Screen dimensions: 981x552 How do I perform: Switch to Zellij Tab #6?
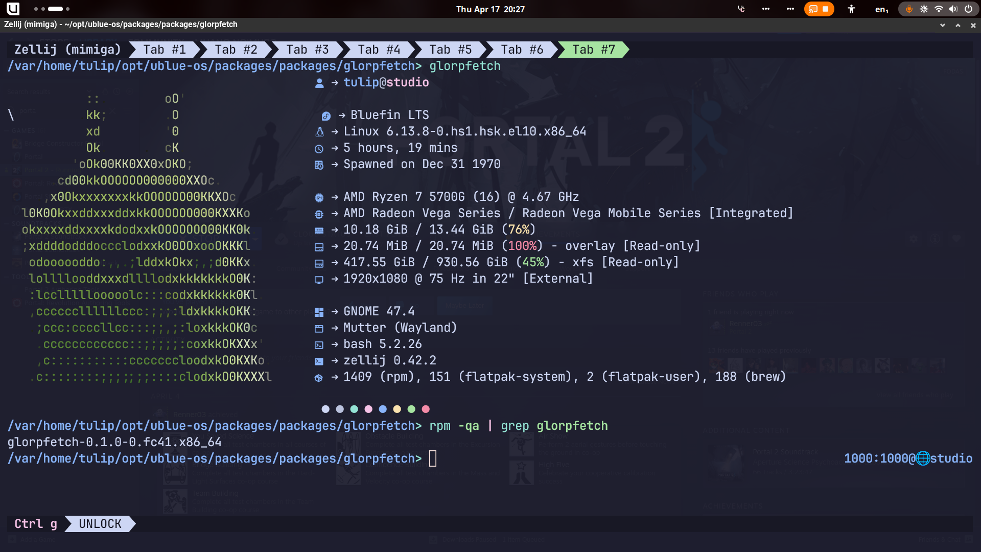[x=522, y=50]
